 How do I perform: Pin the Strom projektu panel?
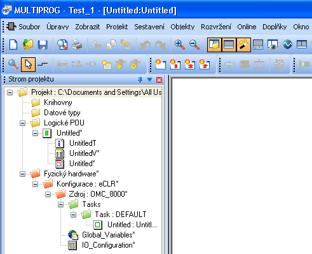tap(140, 80)
